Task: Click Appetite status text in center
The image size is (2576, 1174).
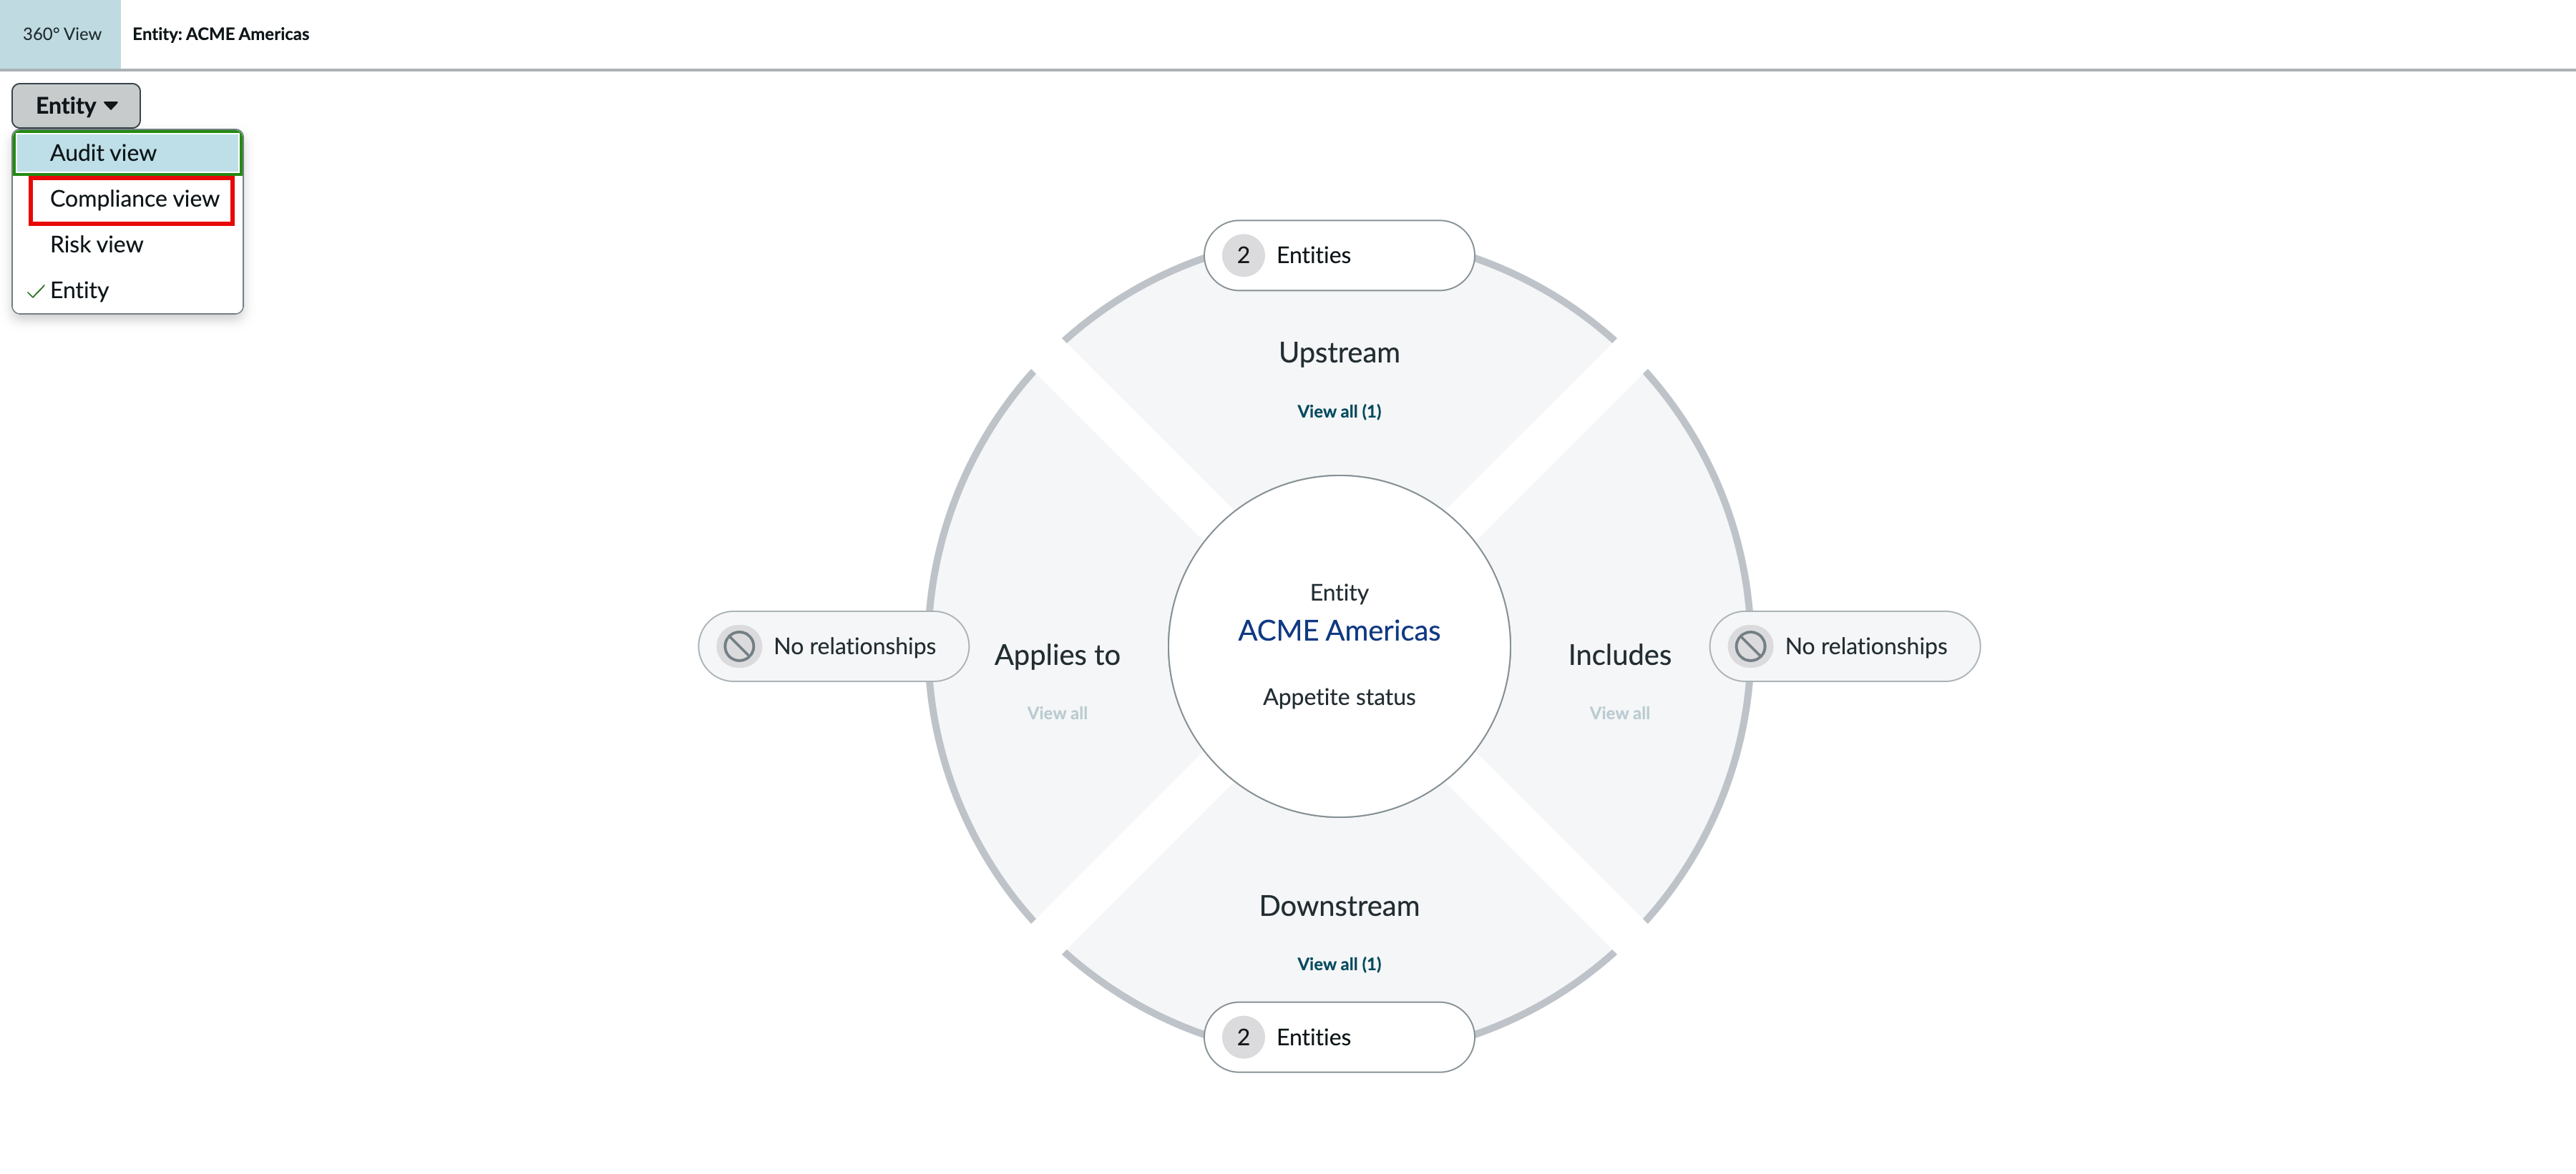Action: (x=1339, y=697)
